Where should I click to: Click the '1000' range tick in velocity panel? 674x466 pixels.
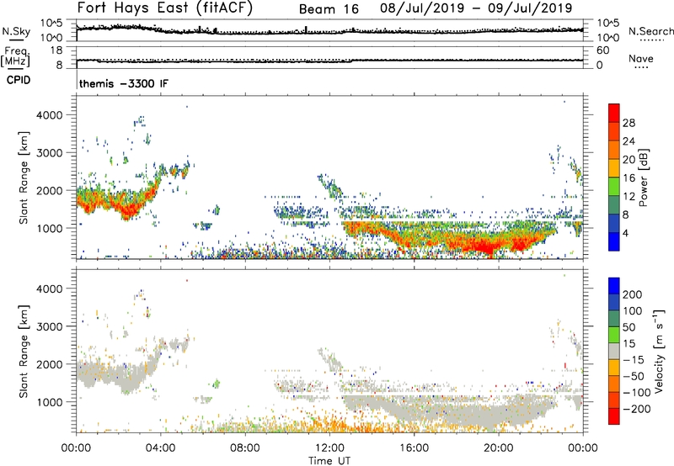(50, 402)
